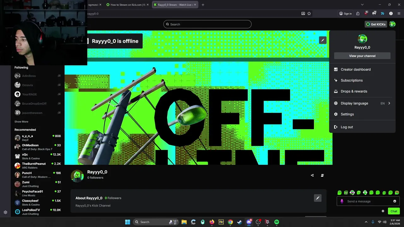This screenshot has width=404, height=227.
Task: Open Zumi Just Chatting channel
Action: point(38,184)
